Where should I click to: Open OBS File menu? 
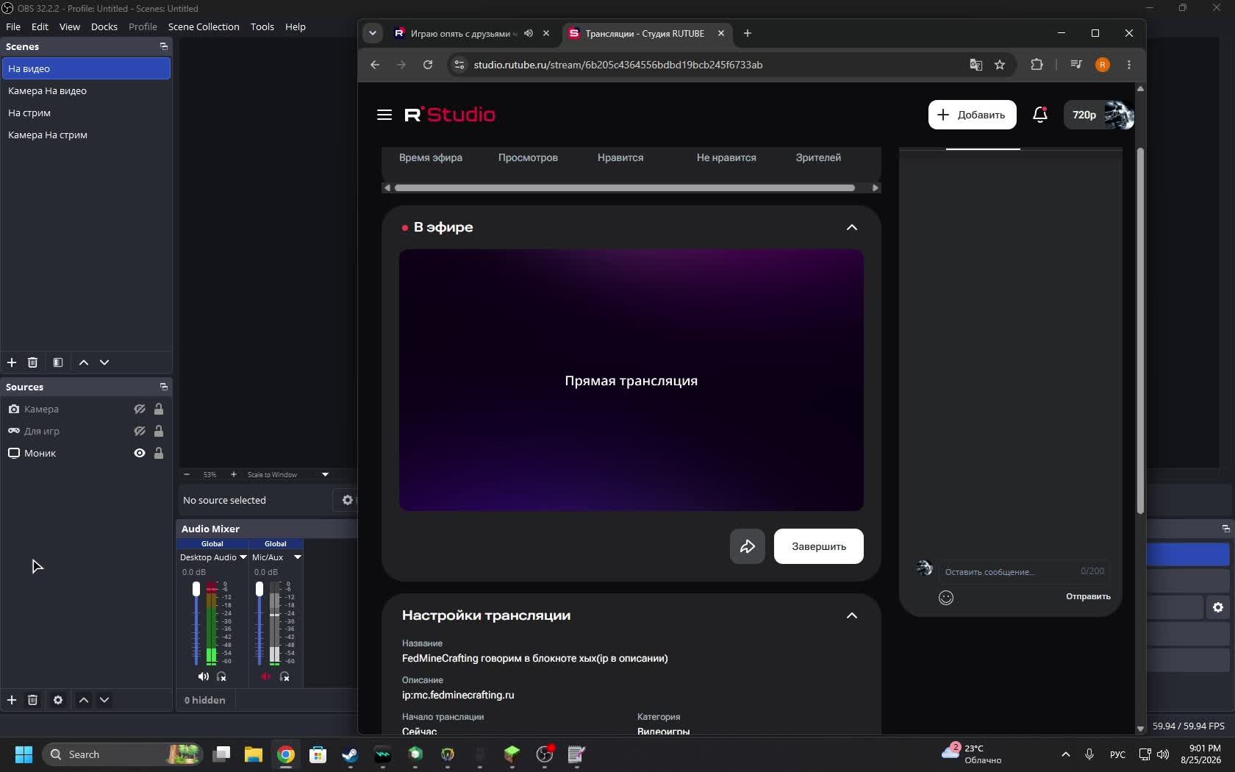tap(13, 26)
